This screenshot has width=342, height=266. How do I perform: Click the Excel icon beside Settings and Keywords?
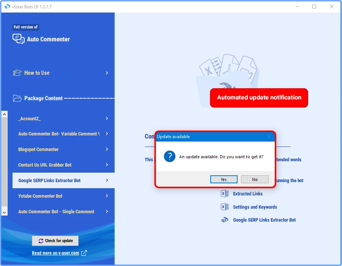coord(225,207)
